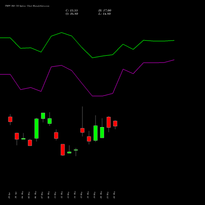Image resolution: width=205 pixels, height=205 pixels.
Task: Click the red candlestick above 29 Apr
Action: [x=10, y=119]
